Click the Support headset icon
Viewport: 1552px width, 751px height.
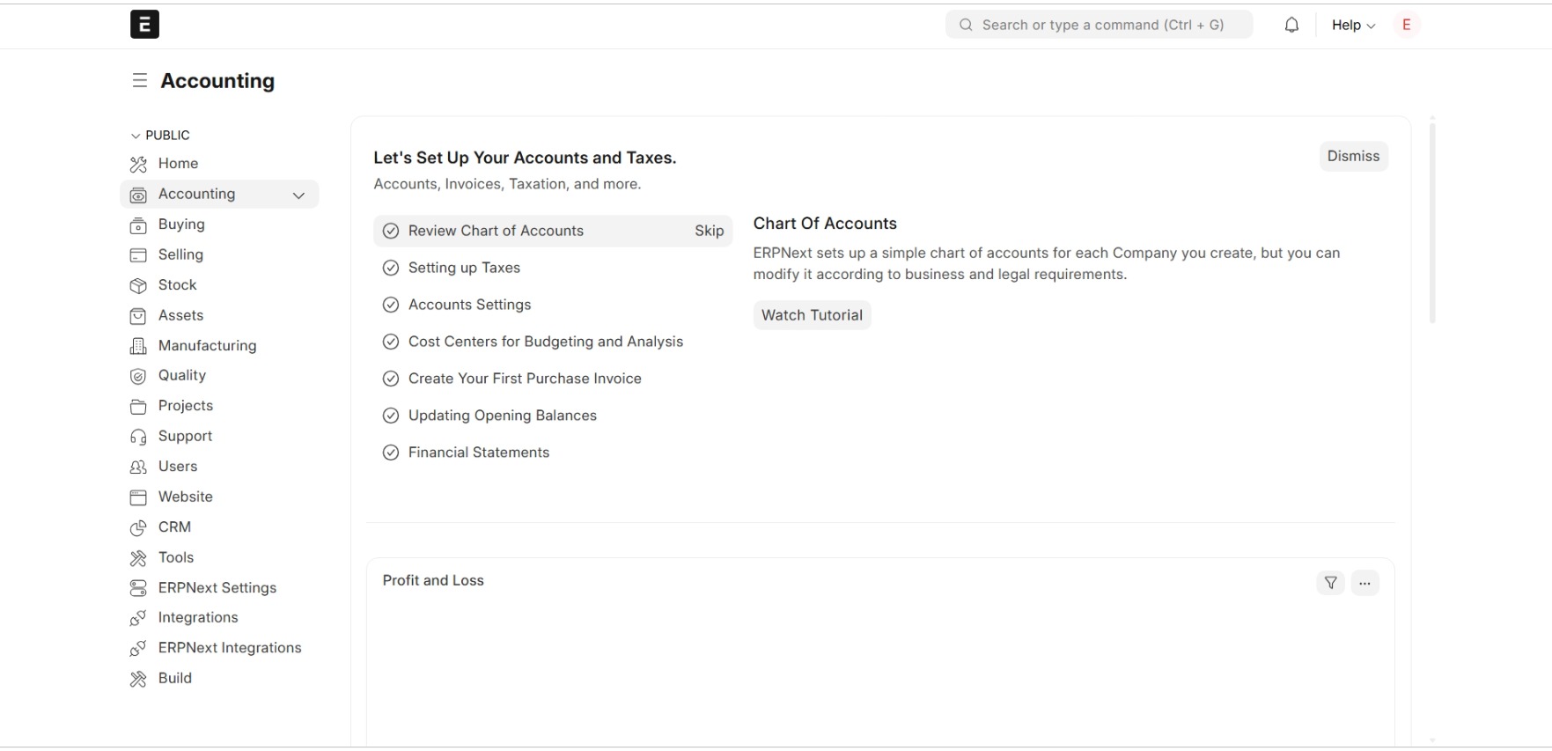[x=138, y=437]
